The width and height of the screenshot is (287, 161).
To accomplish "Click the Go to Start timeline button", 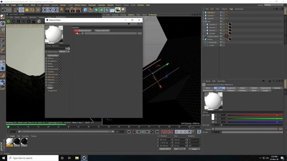I will (x=129, y=132).
